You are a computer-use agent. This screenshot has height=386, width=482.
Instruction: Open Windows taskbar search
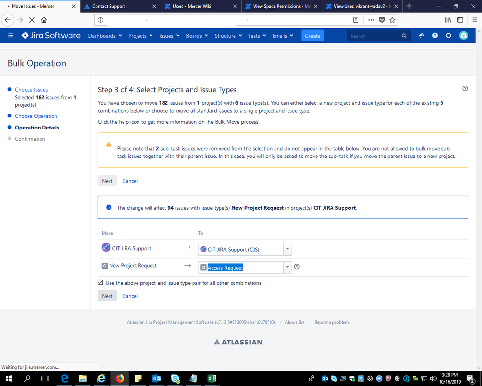tap(27, 378)
